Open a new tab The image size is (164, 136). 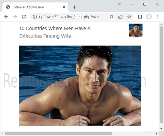pos(74,7)
